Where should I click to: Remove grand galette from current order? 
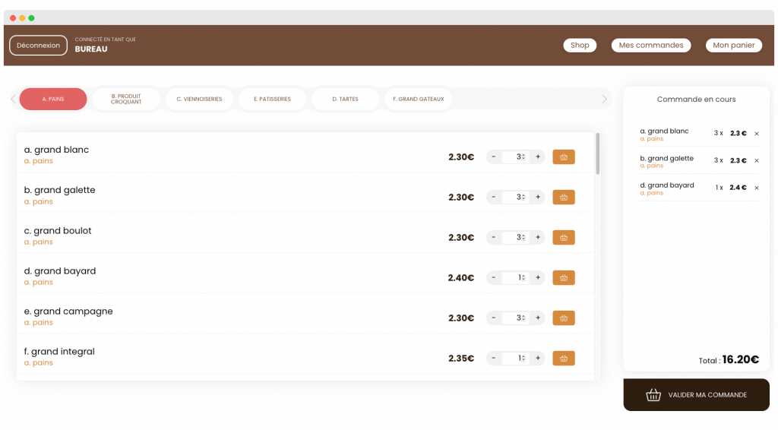757,160
